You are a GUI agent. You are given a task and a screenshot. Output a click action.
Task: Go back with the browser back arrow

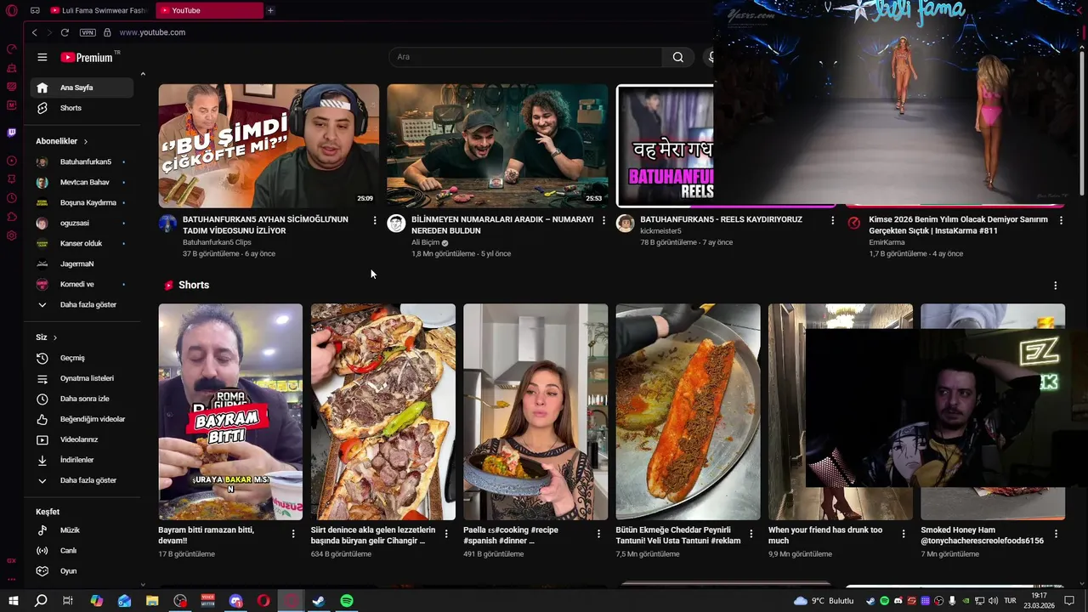pos(34,32)
